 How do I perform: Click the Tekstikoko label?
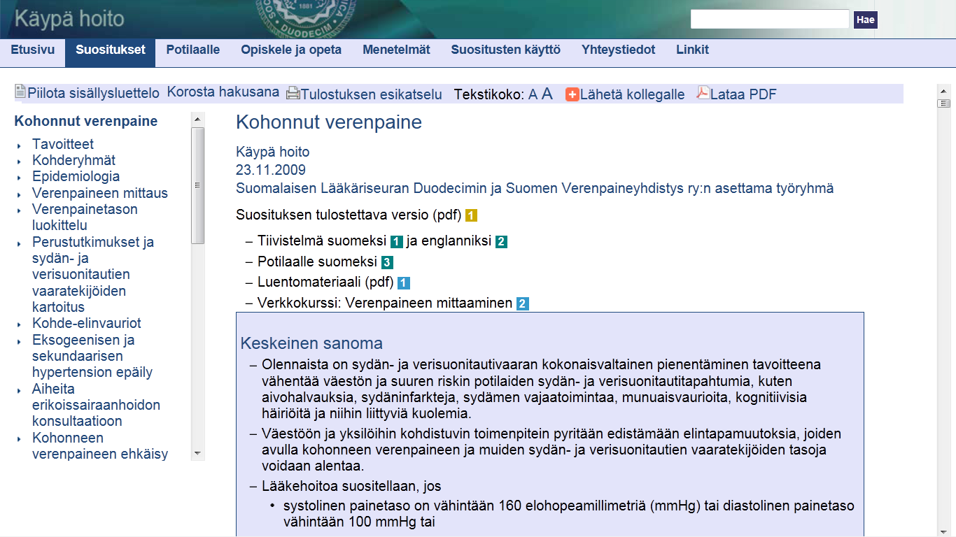point(489,94)
